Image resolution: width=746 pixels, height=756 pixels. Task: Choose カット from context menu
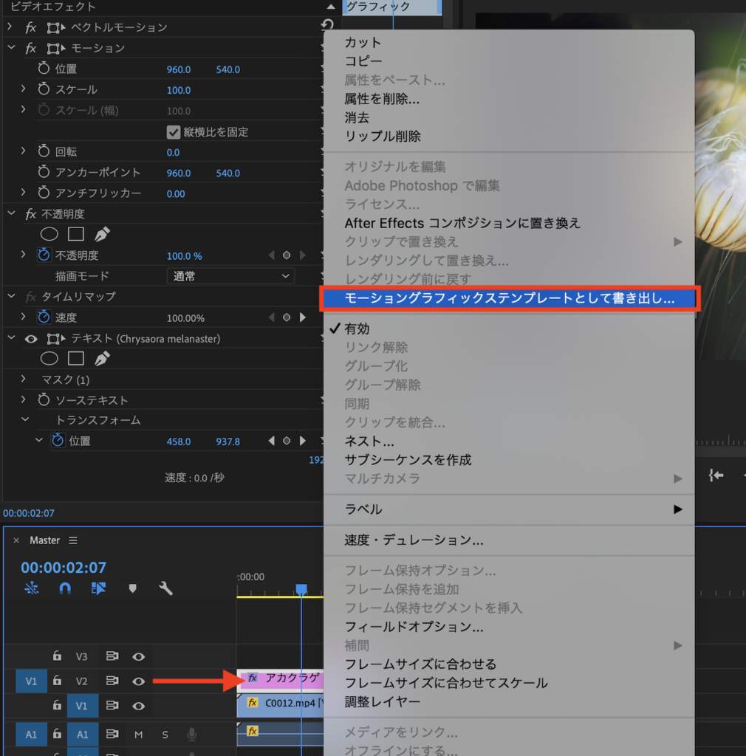[509, 42]
